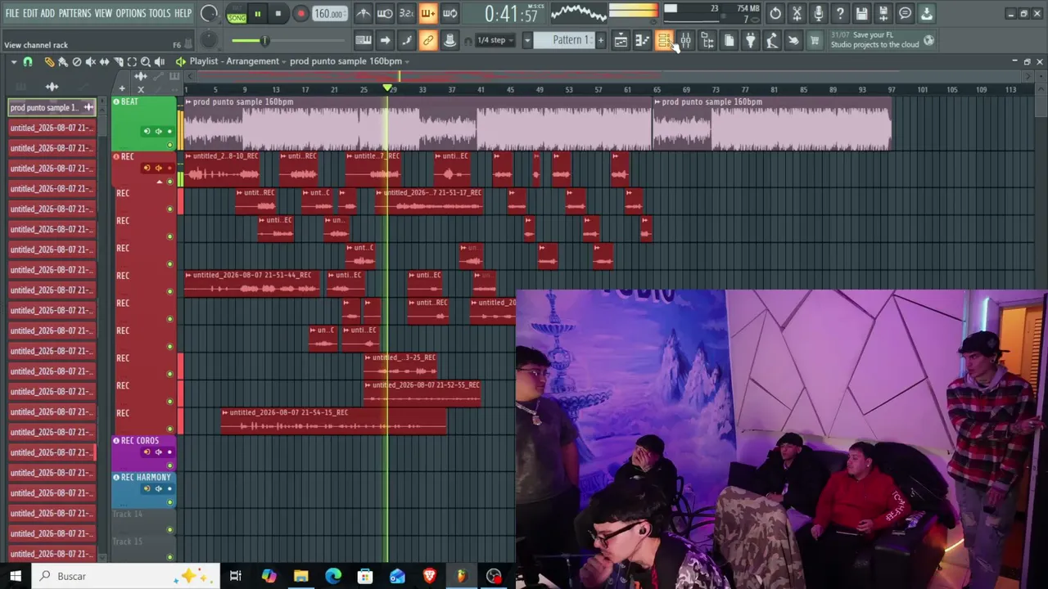
Task: Open the chat speech bubble icon
Action: [x=905, y=13]
